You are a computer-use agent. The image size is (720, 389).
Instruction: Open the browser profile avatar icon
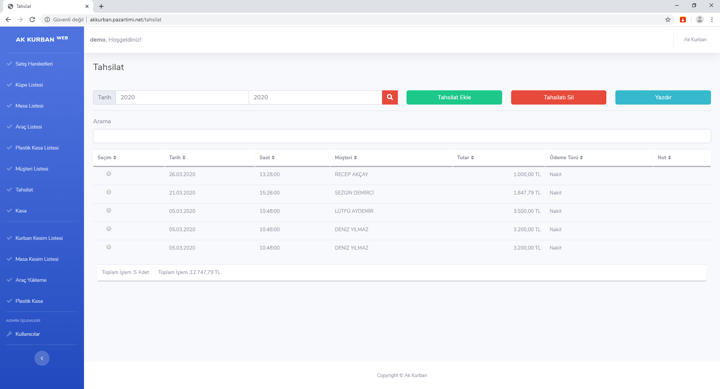pos(699,19)
